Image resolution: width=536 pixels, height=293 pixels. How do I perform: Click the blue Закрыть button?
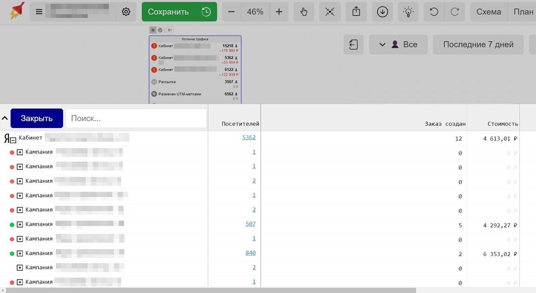pos(37,118)
